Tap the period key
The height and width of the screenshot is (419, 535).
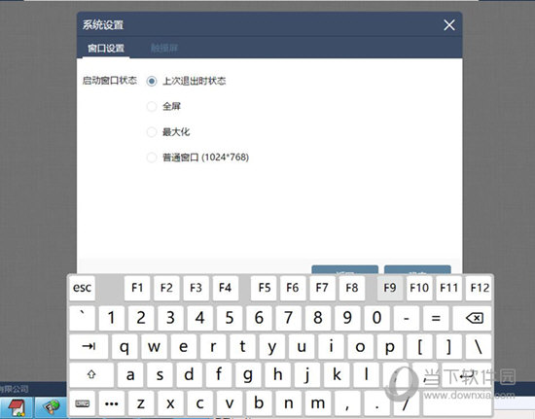(377, 403)
